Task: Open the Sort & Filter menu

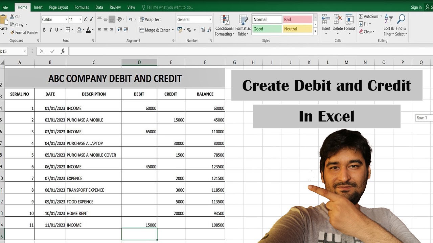Action: 389,25
